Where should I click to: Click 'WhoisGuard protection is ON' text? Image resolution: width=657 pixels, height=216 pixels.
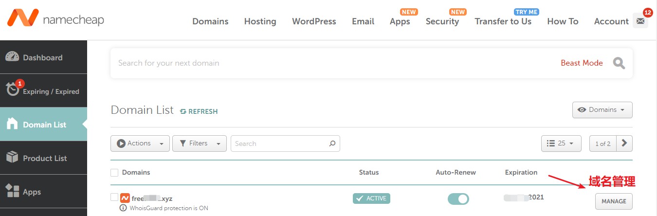point(169,208)
